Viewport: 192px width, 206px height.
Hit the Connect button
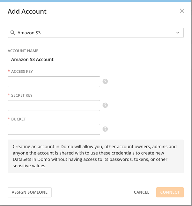170,192
